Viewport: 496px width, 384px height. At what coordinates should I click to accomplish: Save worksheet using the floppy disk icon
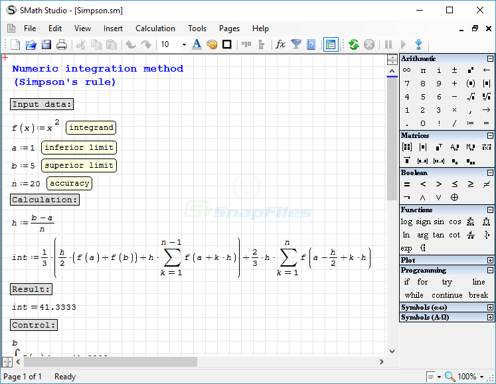(x=46, y=44)
